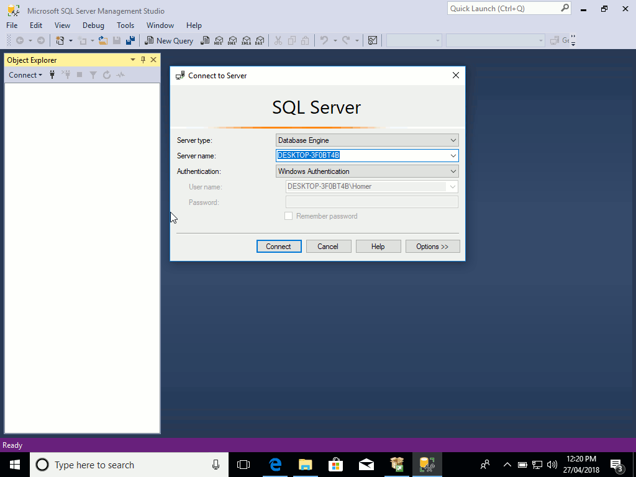Viewport: 636px width, 477px height.
Task: Open the Debug menu
Action: (x=93, y=25)
